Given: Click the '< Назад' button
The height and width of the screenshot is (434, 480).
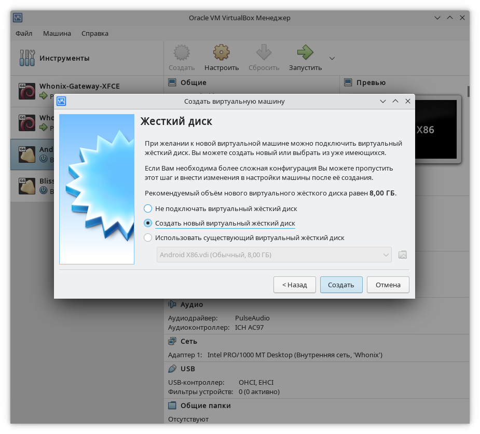Looking at the screenshot, I should (294, 285).
